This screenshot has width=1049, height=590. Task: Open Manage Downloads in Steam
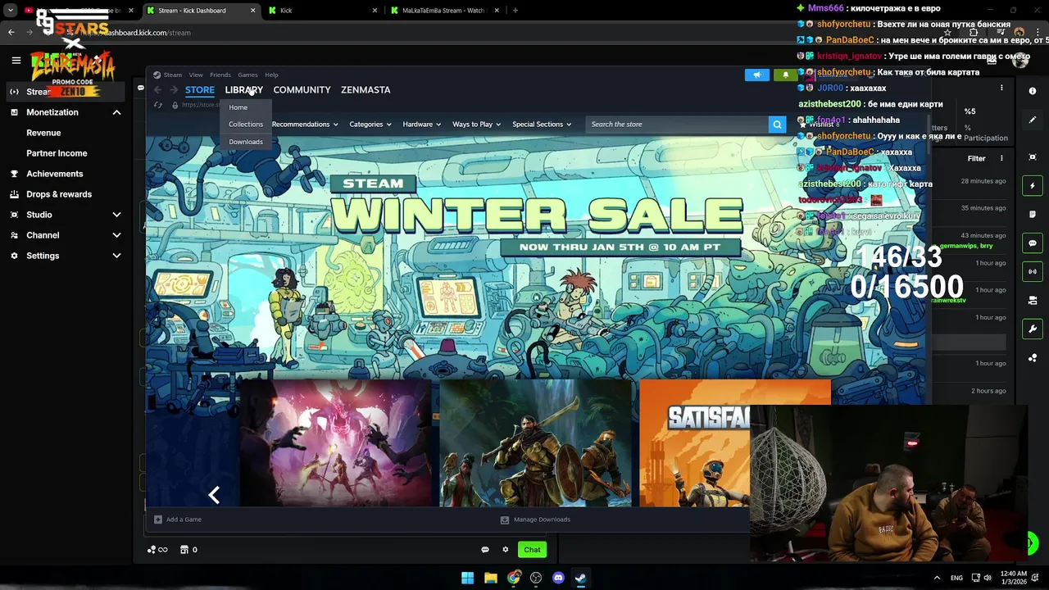tap(535, 520)
